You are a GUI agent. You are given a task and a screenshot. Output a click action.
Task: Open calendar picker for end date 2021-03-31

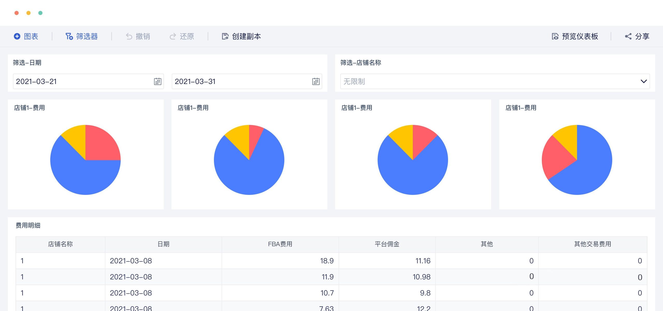pyautogui.click(x=316, y=81)
